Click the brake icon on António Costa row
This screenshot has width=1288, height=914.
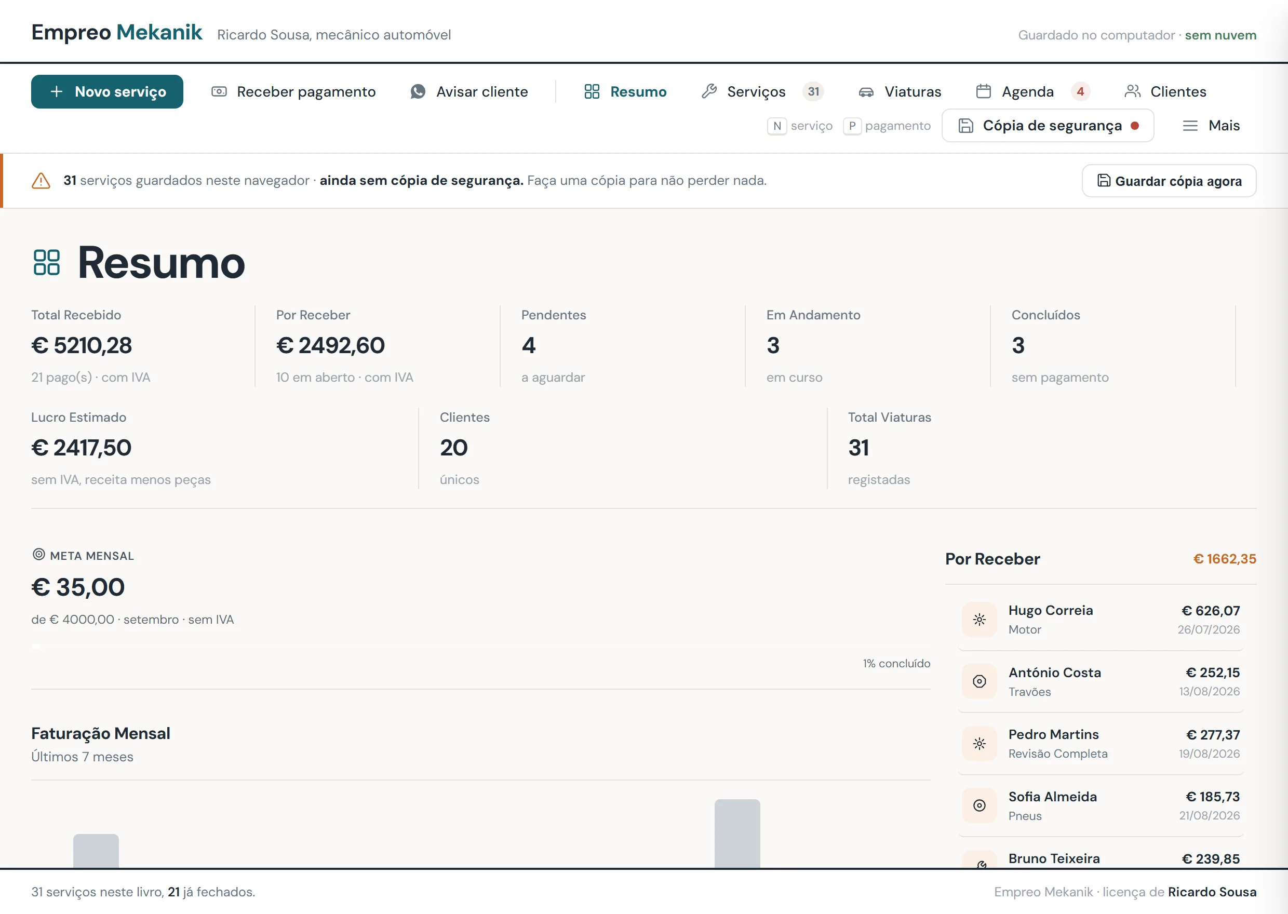pos(979,681)
